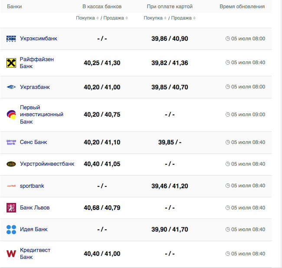Open the Идея Банк link
Image resolution: width=282 pixels, height=268 pixels.
coord(34,229)
